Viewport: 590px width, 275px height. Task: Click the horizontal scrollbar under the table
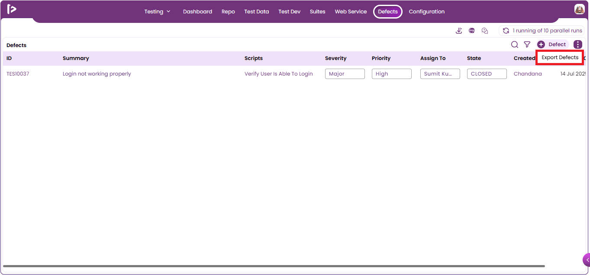click(x=274, y=266)
